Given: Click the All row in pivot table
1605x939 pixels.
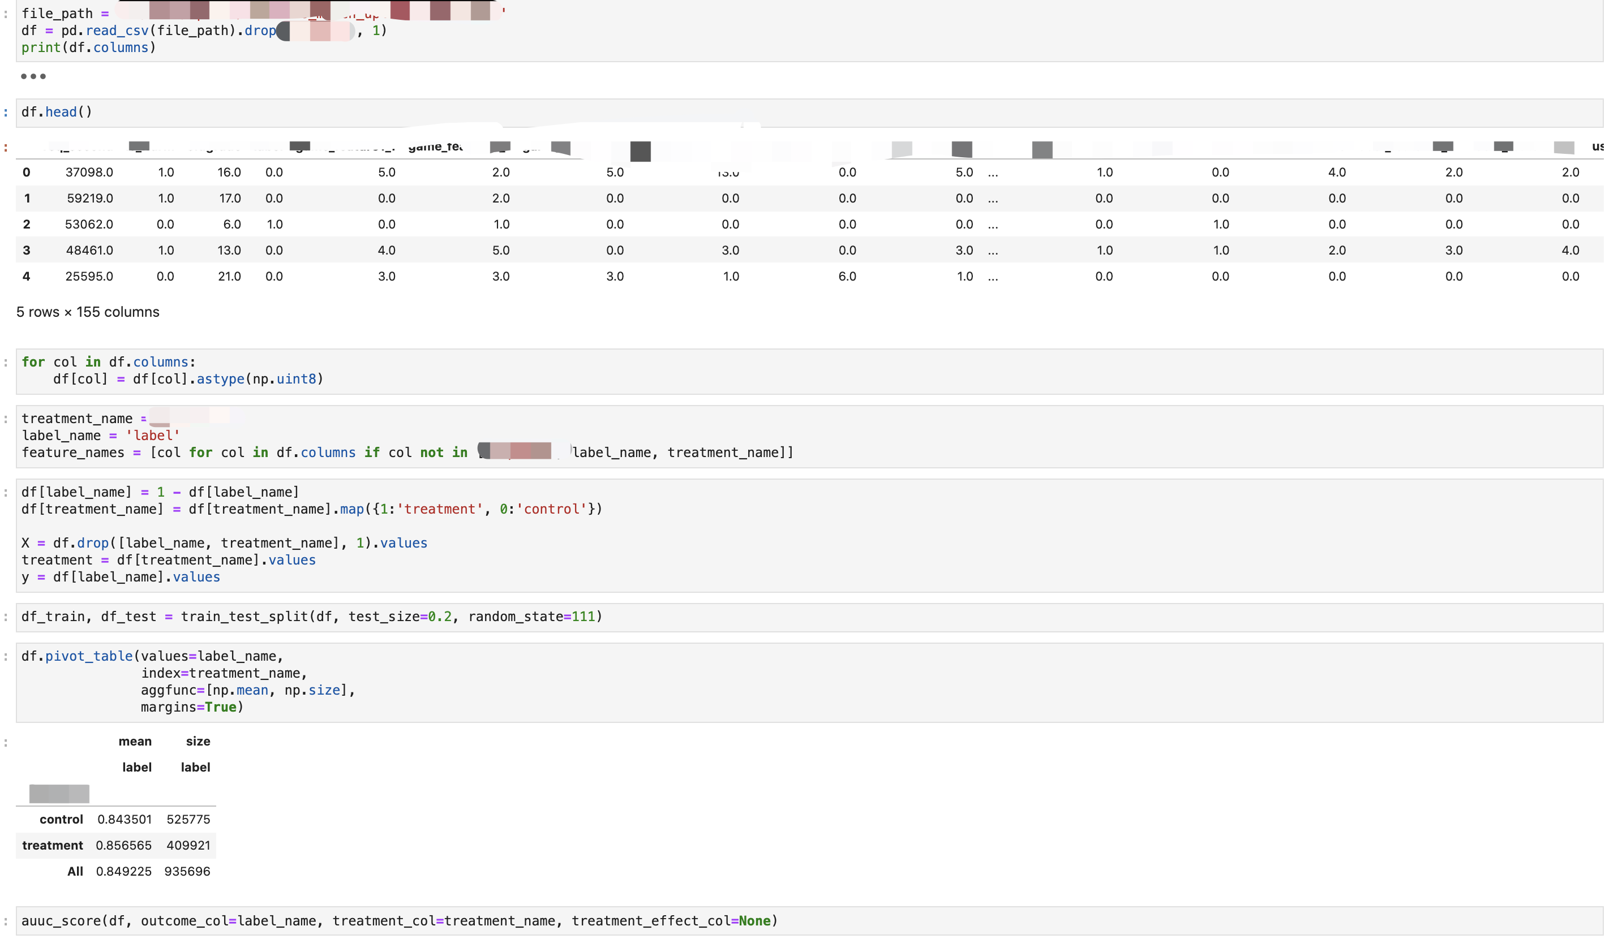Looking at the screenshot, I should [75, 872].
